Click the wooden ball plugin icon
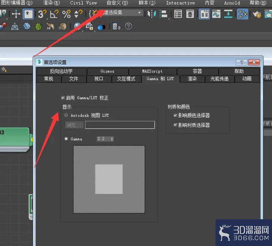 [x=62, y=26]
